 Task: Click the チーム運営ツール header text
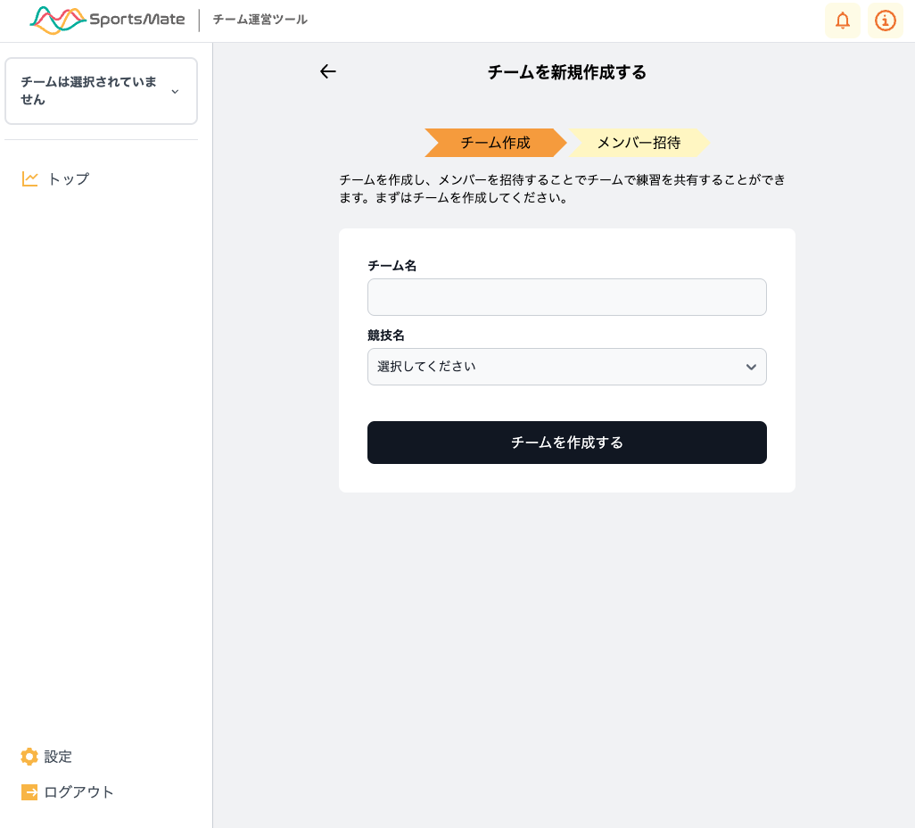(260, 20)
